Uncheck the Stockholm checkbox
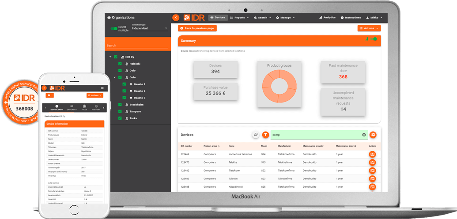The width and height of the screenshot is (457, 219). [x=120, y=105]
